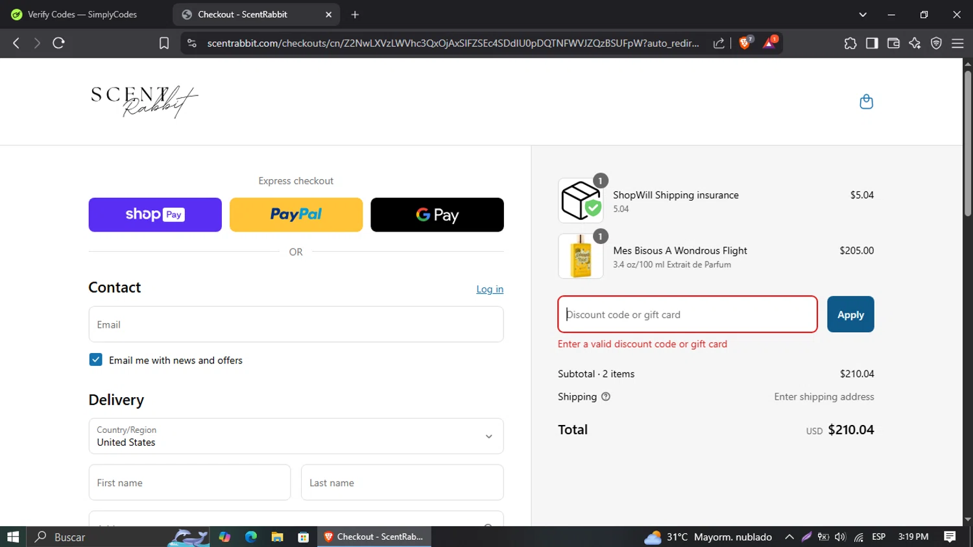973x547 pixels.
Task: Expand Country/Region dropdown
Action: (296, 436)
